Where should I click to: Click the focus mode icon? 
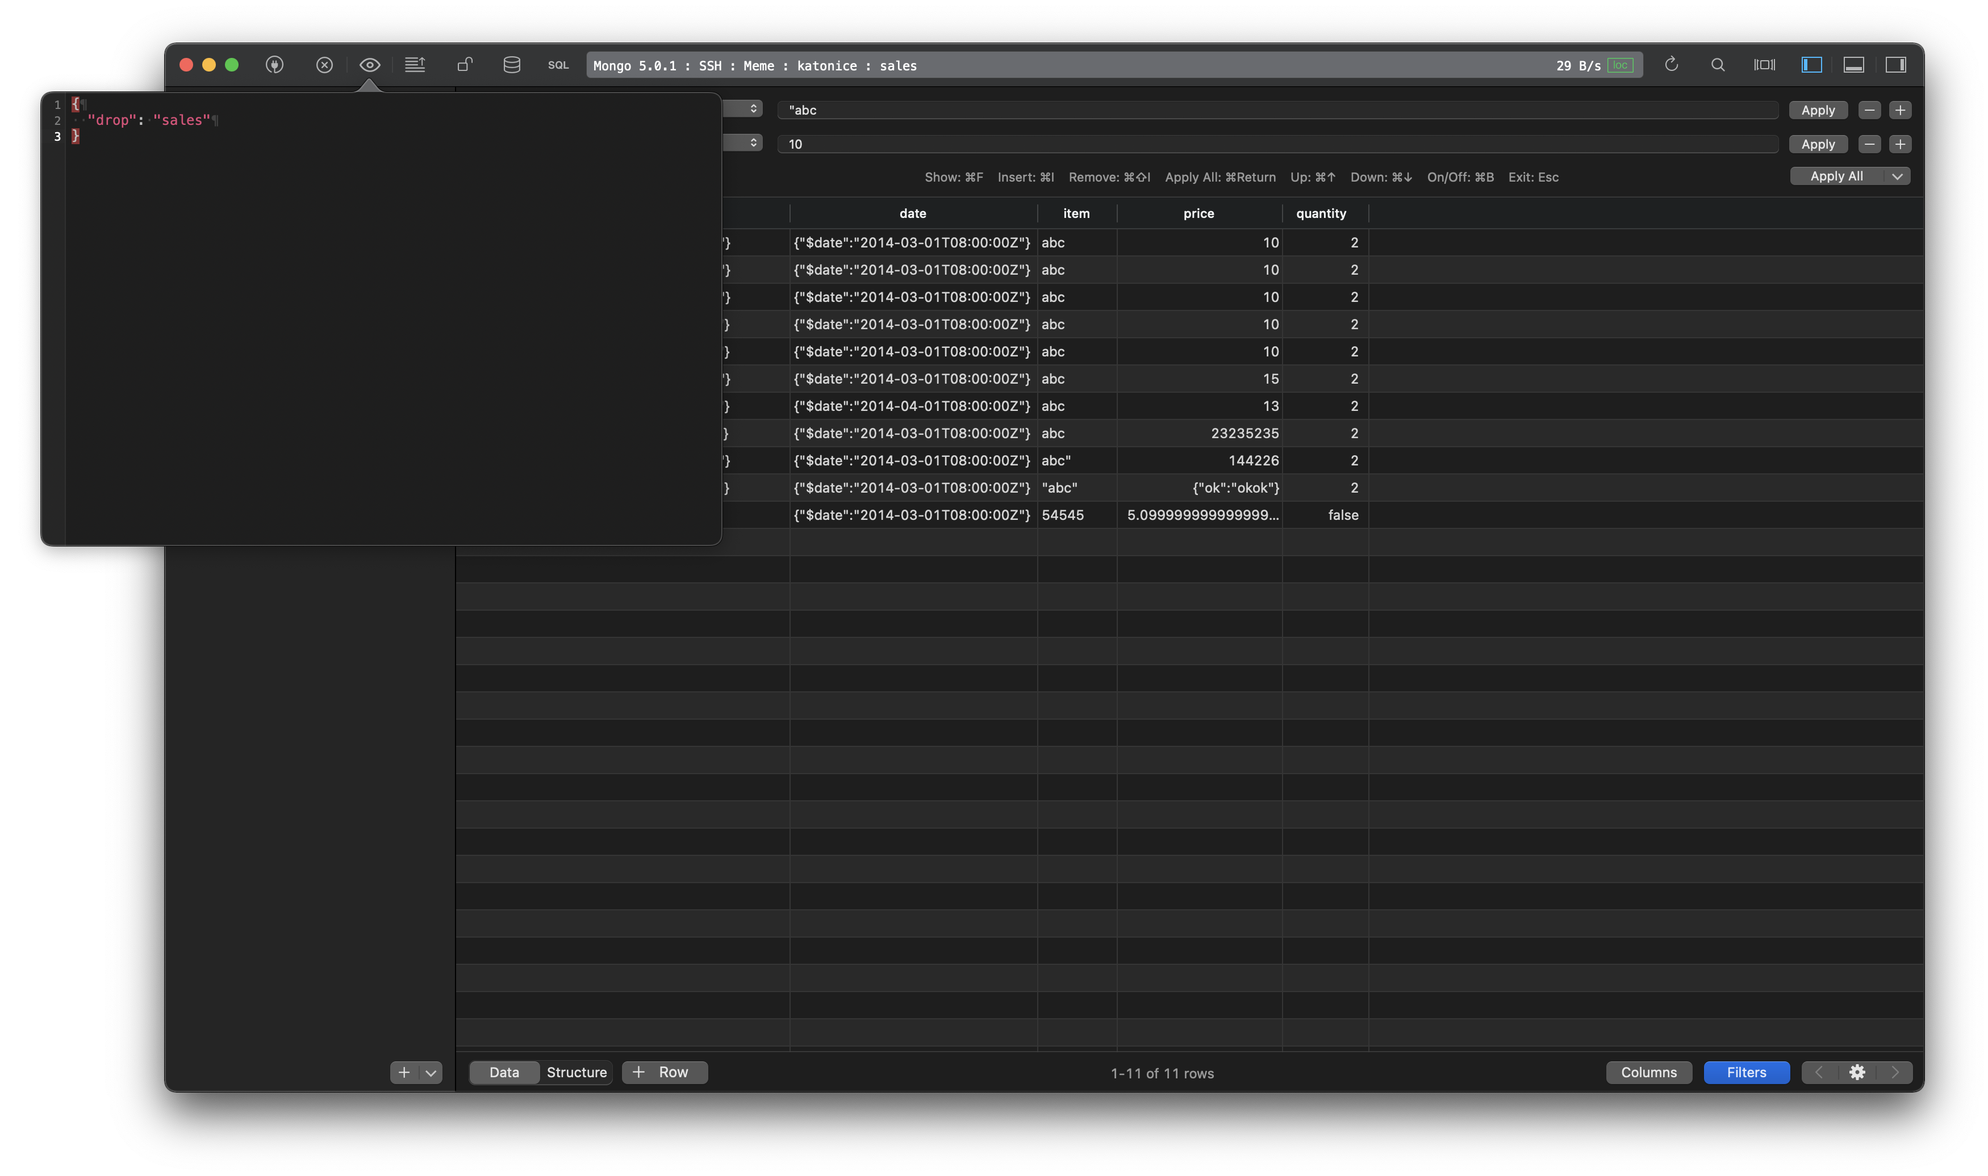point(1764,65)
